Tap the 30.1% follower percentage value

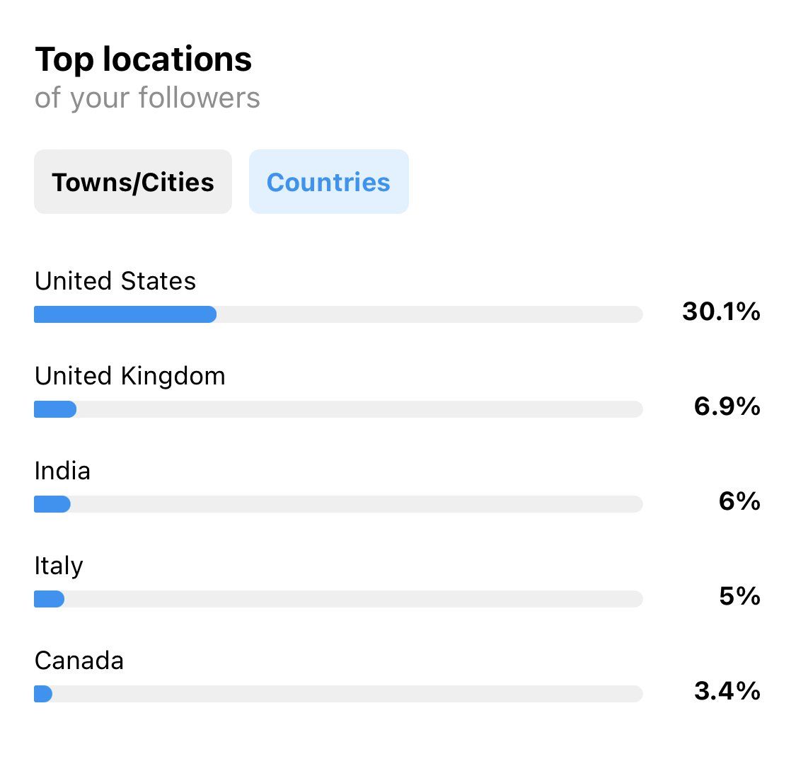tap(721, 312)
